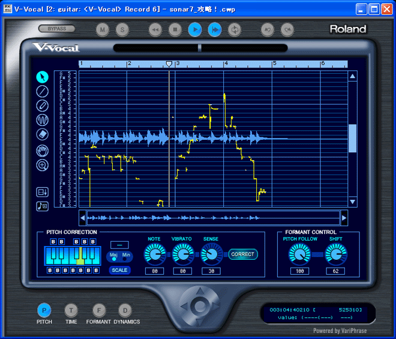Select the Arrow pointer tool
Viewport: 396px width, 339px height.
tap(42, 77)
